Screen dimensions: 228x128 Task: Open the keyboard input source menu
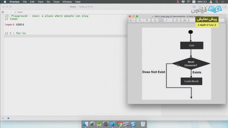(194, 2)
